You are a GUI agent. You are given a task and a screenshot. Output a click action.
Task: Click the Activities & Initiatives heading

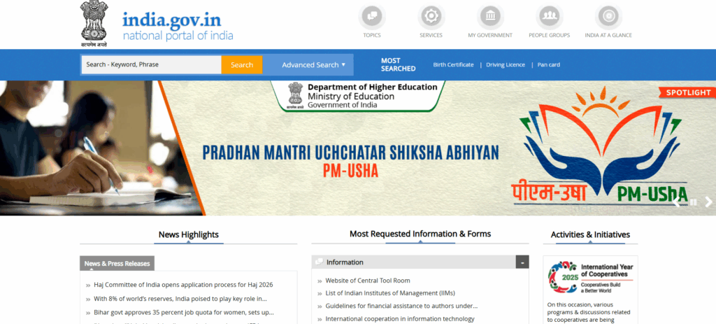[x=590, y=234]
